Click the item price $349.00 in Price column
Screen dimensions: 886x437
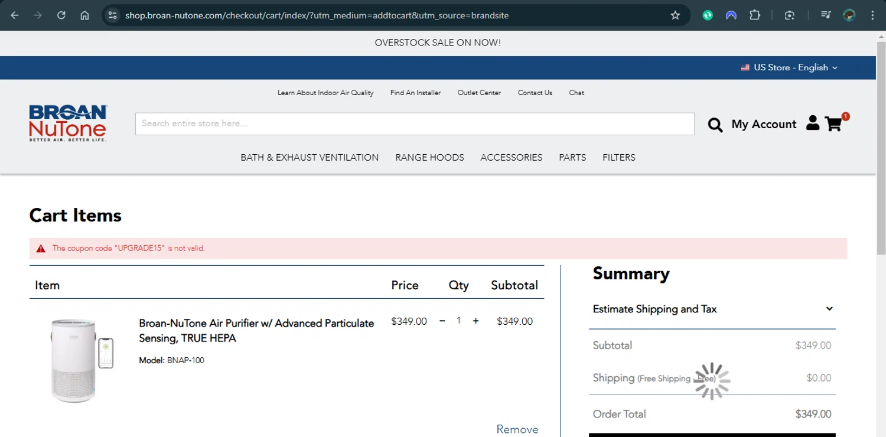pos(409,321)
